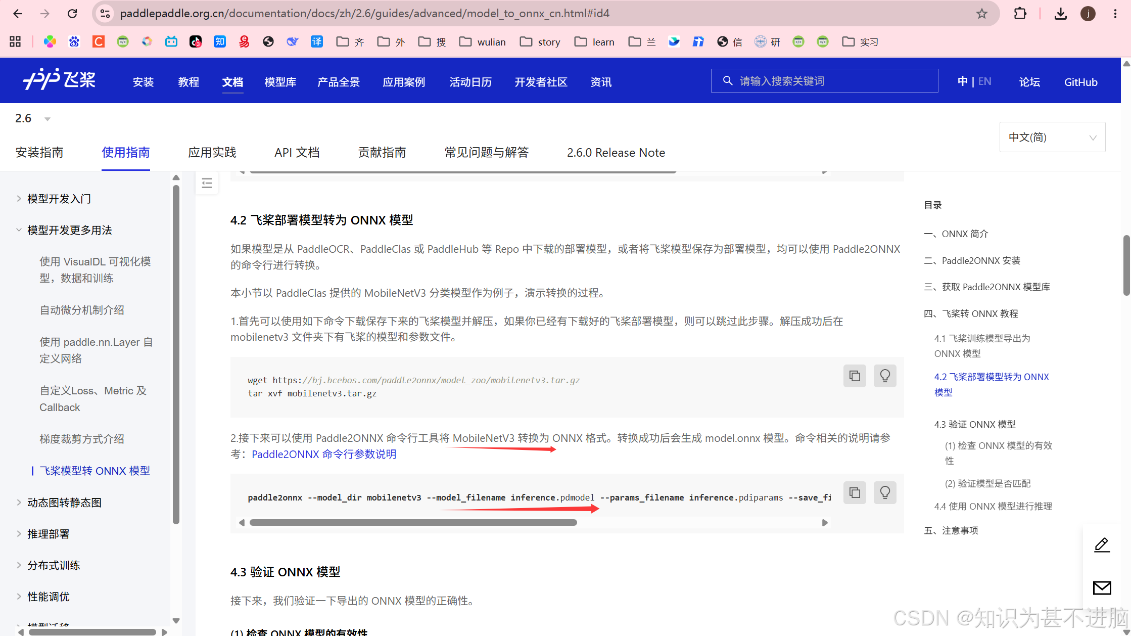The height and width of the screenshot is (636, 1131).
Task: Open the Baidu paw bookmark icon
Action: pyautogui.click(x=74, y=41)
